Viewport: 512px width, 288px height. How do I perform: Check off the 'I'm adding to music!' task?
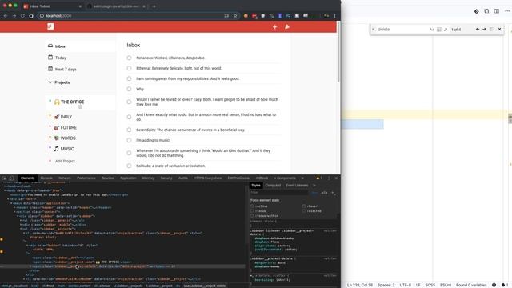coord(129,140)
